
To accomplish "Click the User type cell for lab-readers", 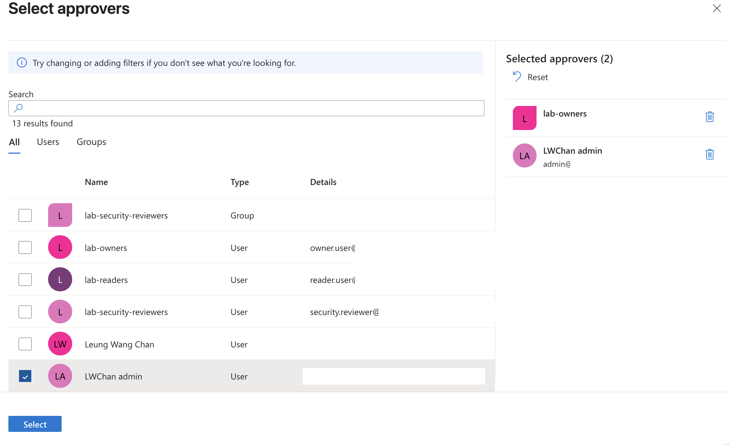I will [239, 280].
